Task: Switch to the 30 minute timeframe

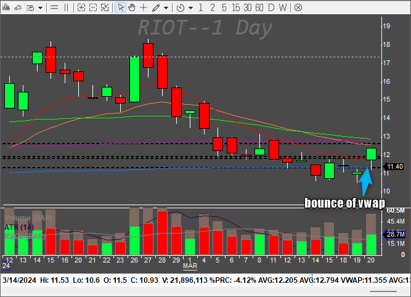Action: pos(248,7)
